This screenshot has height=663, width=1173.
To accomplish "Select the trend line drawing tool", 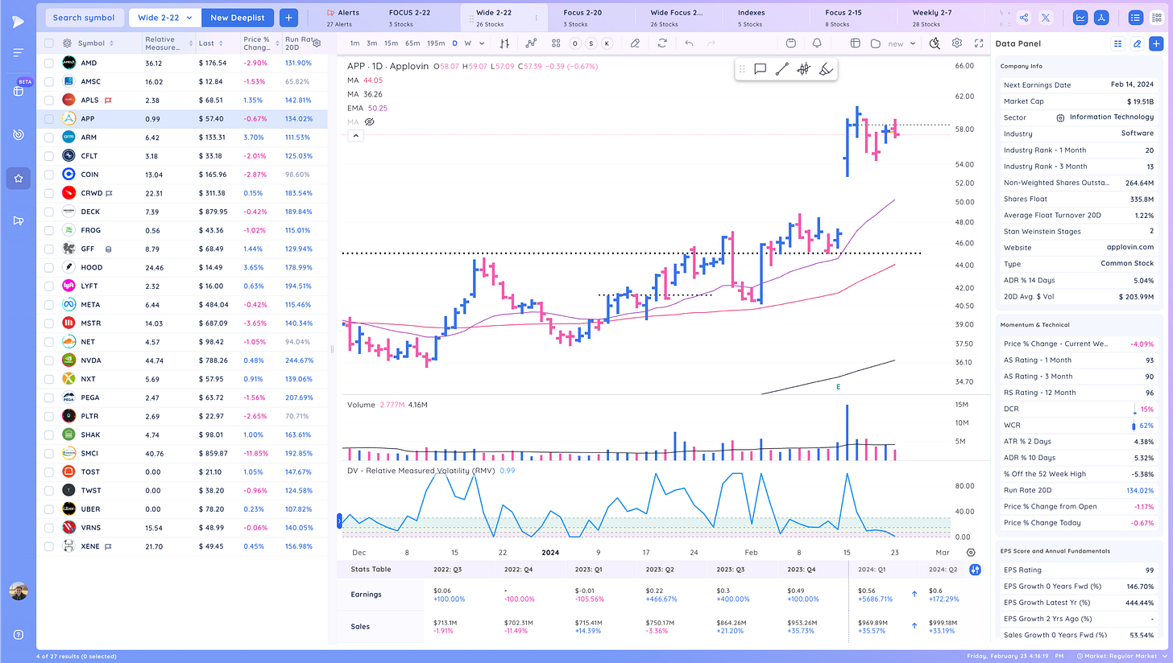I will tap(781, 70).
